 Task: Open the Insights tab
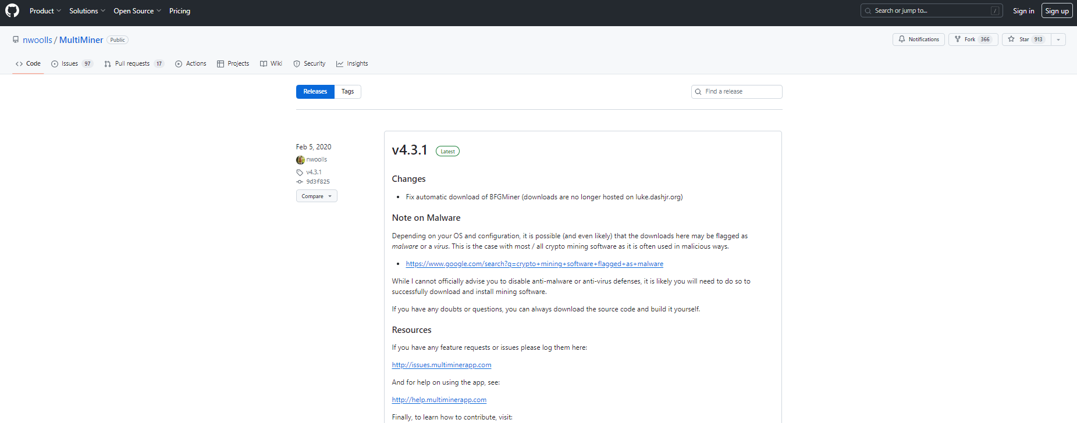[x=352, y=64]
